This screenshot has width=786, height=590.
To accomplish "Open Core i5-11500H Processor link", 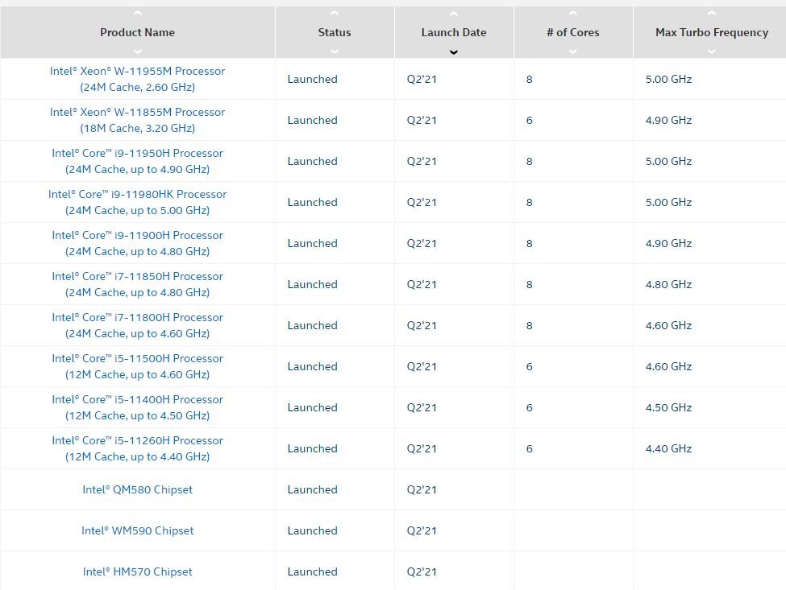I will (137, 366).
